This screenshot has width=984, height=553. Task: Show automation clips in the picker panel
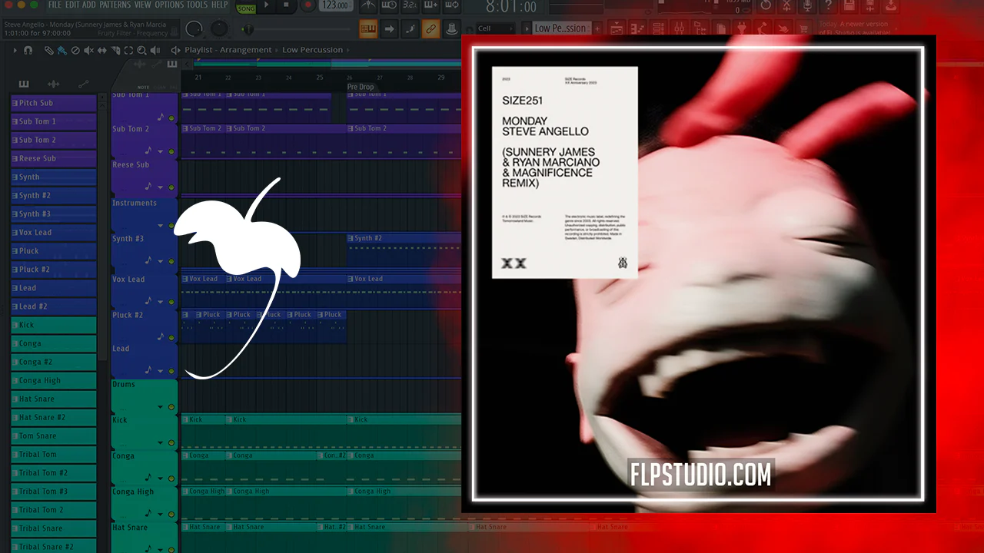tap(83, 84)
